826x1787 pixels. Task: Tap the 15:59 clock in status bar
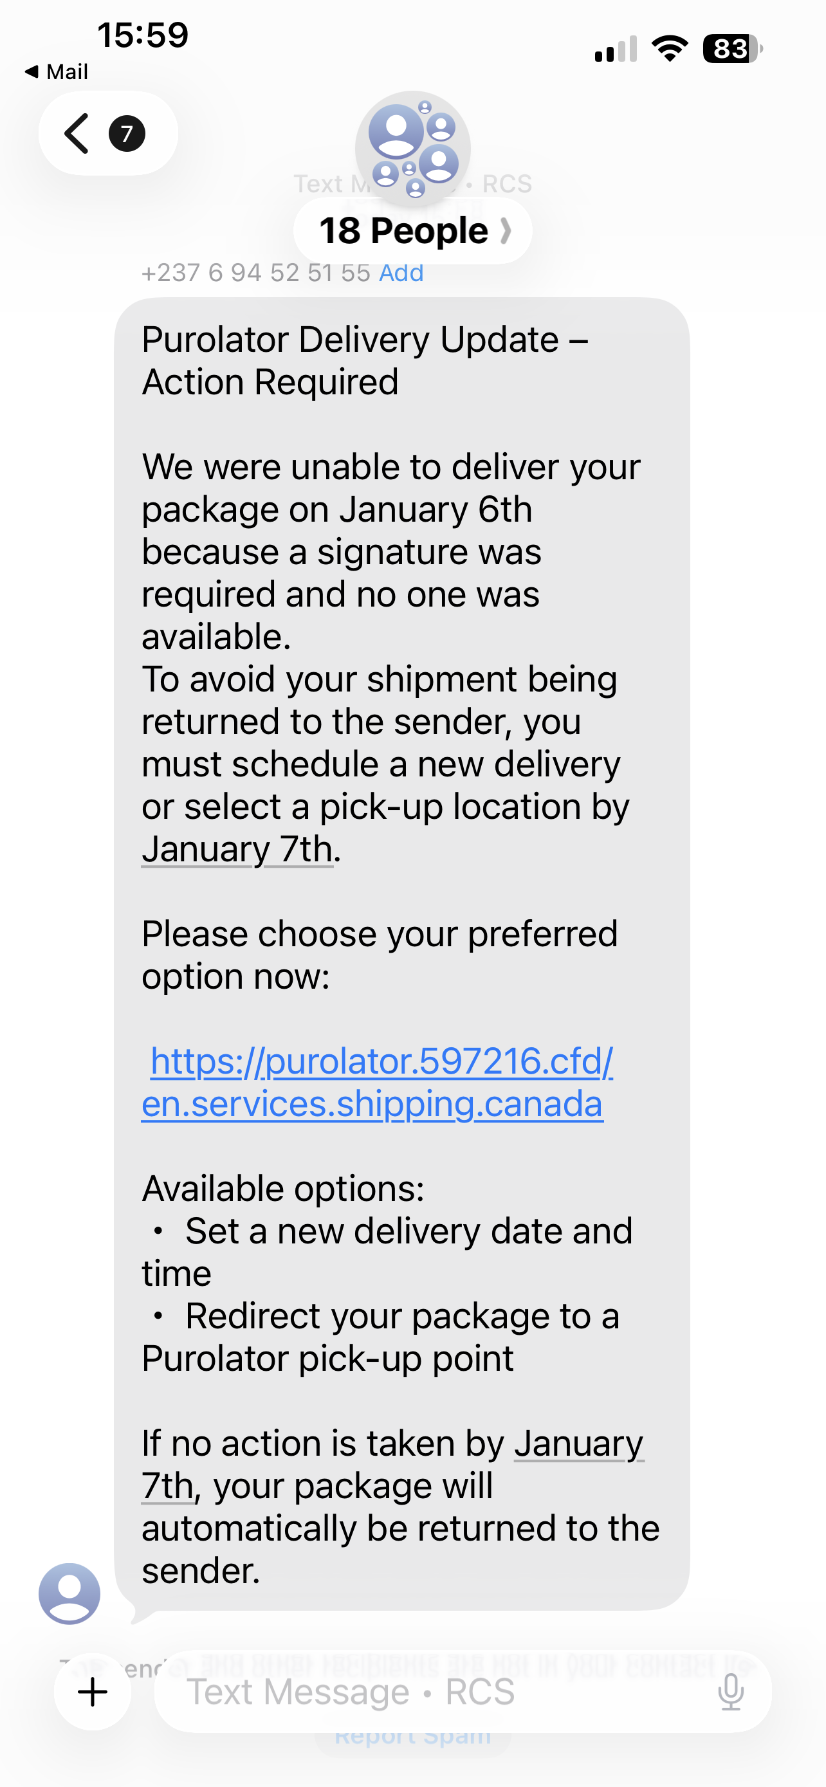click(x=143, y=35)
